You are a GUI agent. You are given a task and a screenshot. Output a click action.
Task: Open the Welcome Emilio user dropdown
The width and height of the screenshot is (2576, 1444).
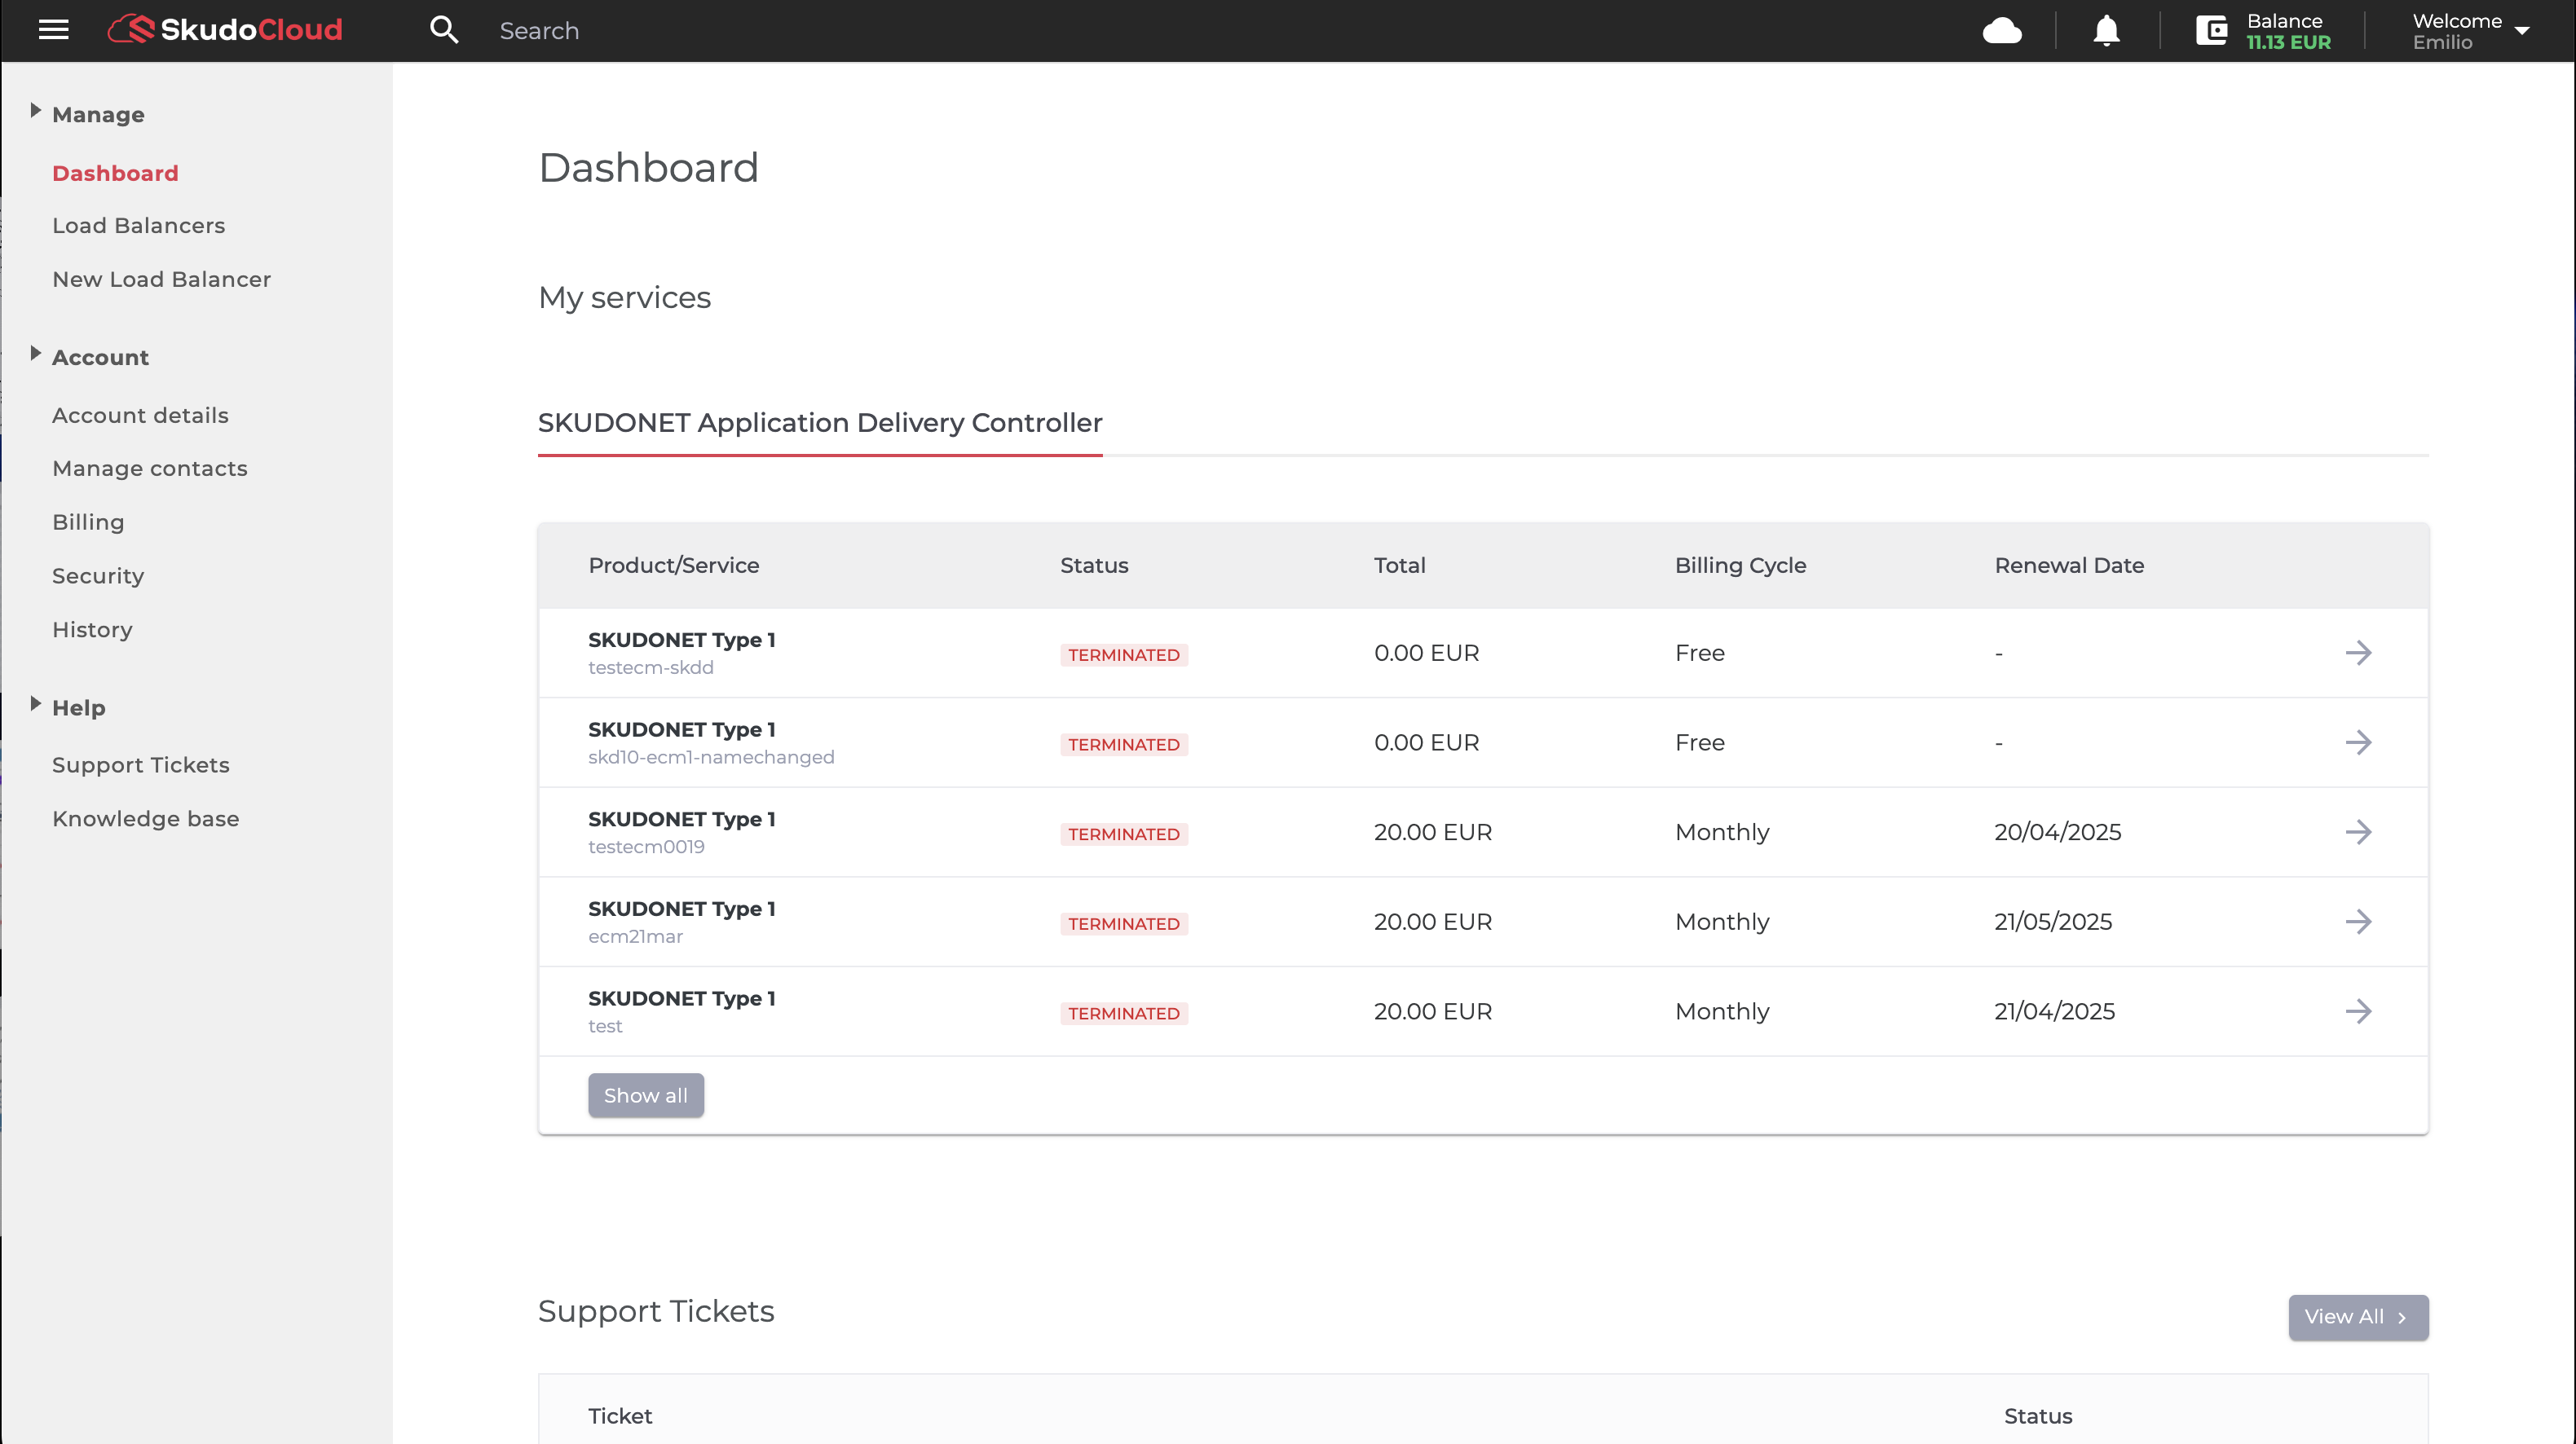tap(2470, 31)
